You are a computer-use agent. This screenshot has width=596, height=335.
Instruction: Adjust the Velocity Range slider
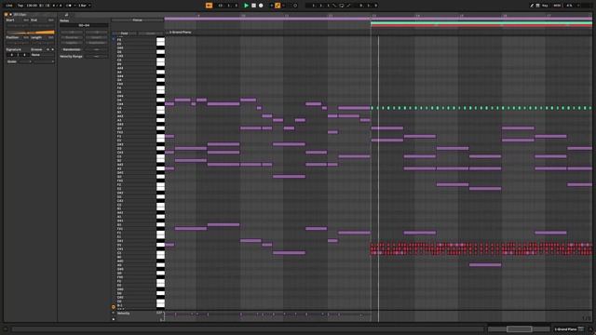(x=97, y=56)
